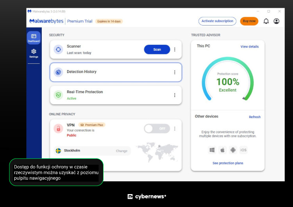The height and width of the screenshot is (207, 293).
Task: Click the Premium Plus badge
Action: (x=92, y=125)
